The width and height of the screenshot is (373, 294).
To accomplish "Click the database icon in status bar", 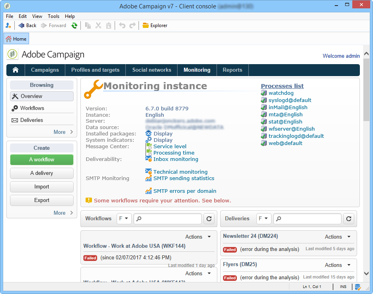I will tap(357, 287).
